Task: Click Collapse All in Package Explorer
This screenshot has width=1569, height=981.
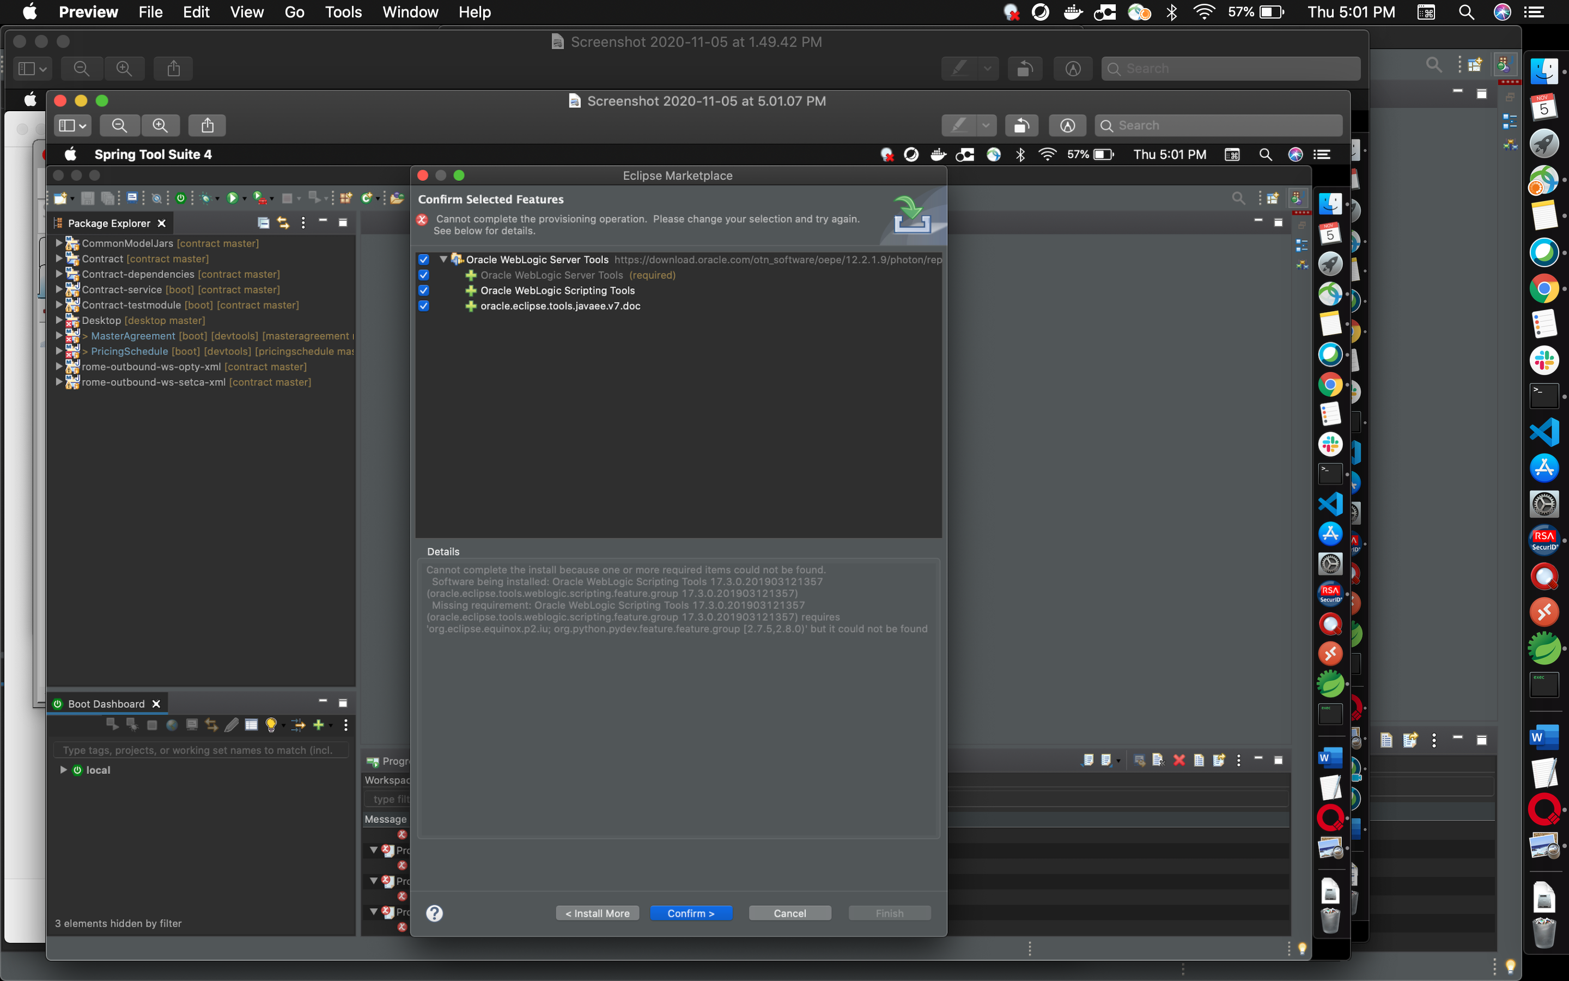Action: click(x=263, y=222)
